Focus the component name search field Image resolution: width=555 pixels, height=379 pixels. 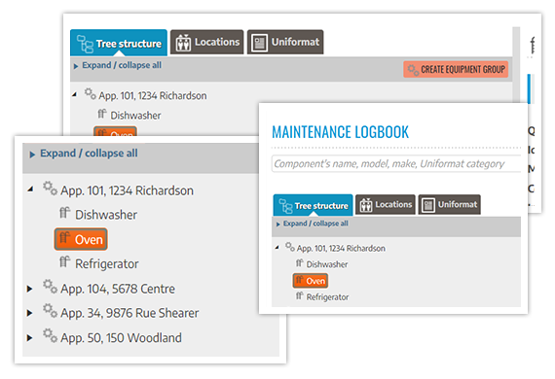pyautogui.click(x=396, y=163)
